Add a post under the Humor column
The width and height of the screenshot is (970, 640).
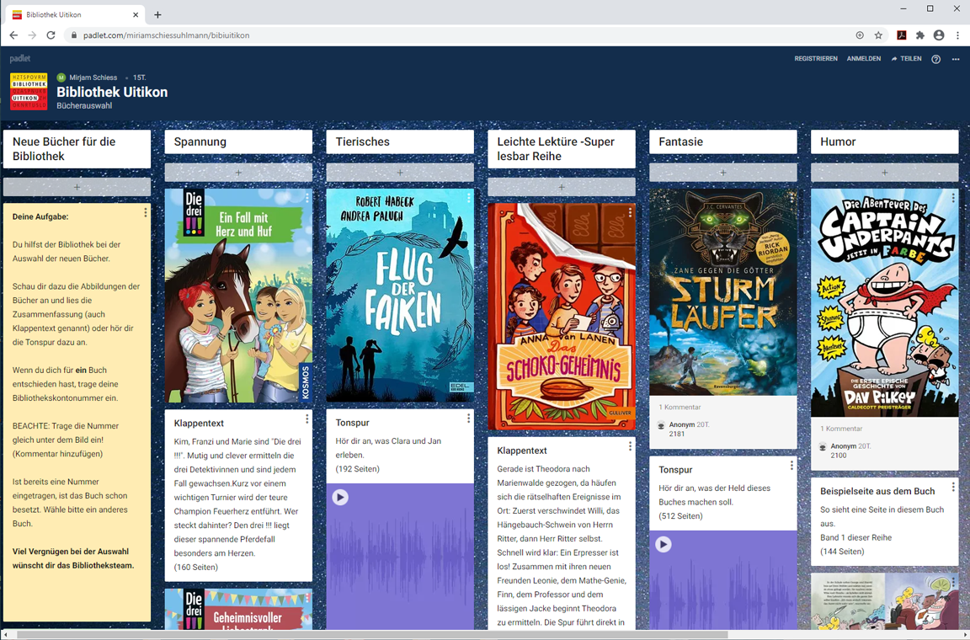[884, 173]
